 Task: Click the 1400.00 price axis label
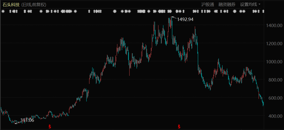(x=274, y=26)
